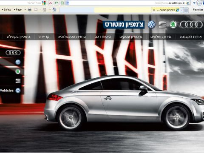Click the browser Refresh button
The width and height of the screenshot is (204, 153).
57,3
